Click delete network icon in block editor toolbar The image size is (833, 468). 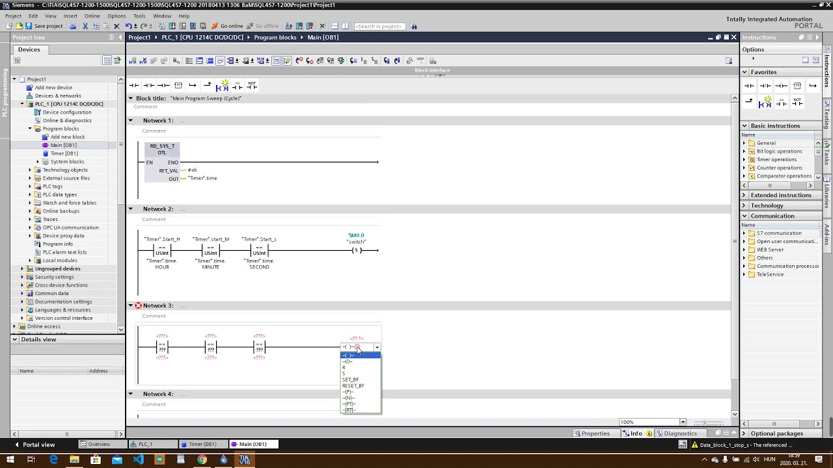(x=143, y=60)
